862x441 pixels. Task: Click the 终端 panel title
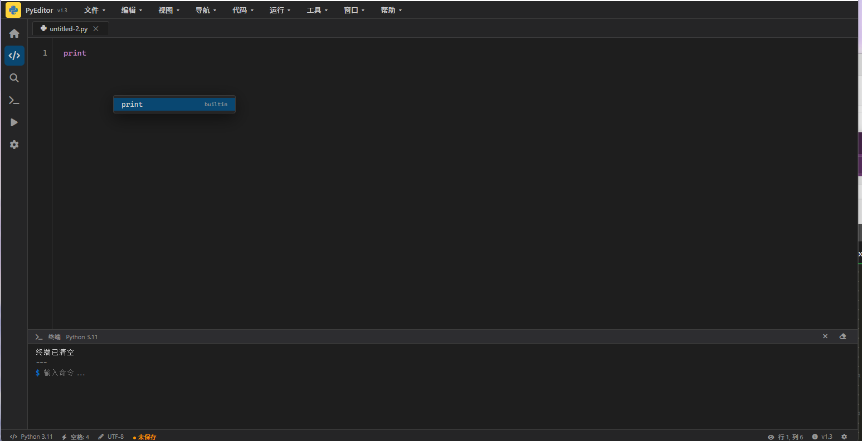click(55, 337)
